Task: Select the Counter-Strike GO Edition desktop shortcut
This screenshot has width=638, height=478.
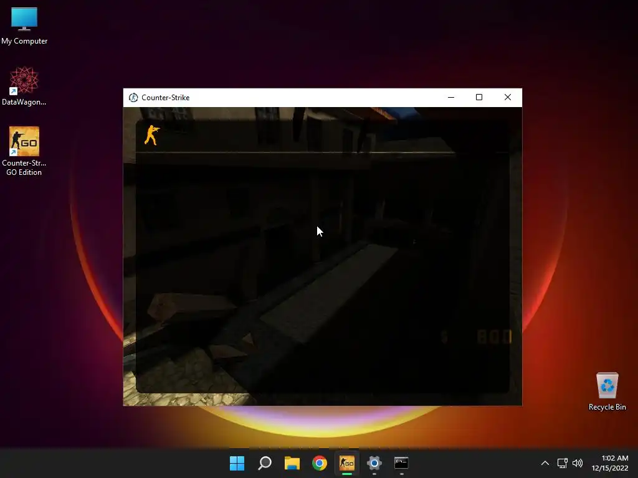Action: pyautogui.click(x=24, y=151)
